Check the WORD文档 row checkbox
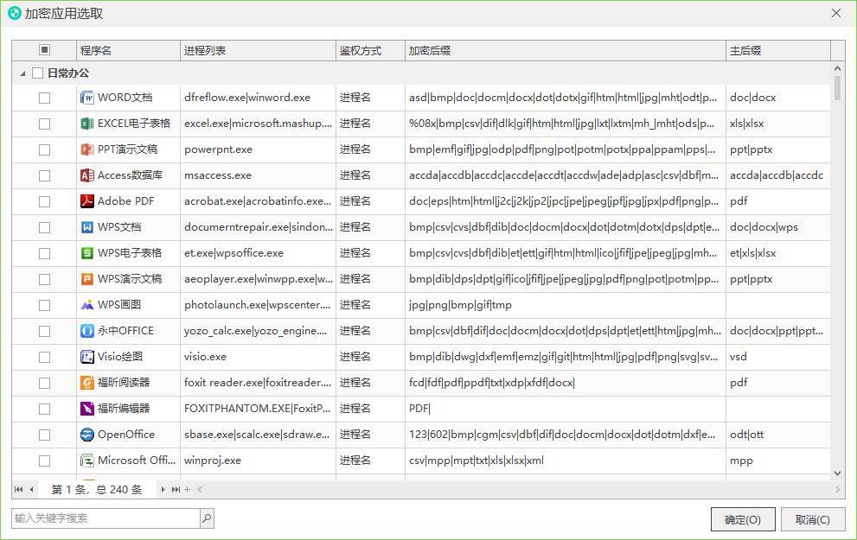 (44, 98)
